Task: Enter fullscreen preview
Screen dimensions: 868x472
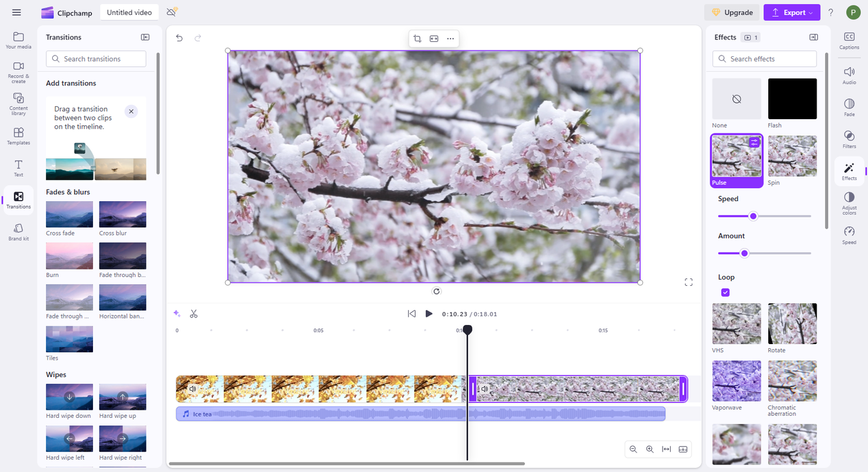Action: (688, 282)
